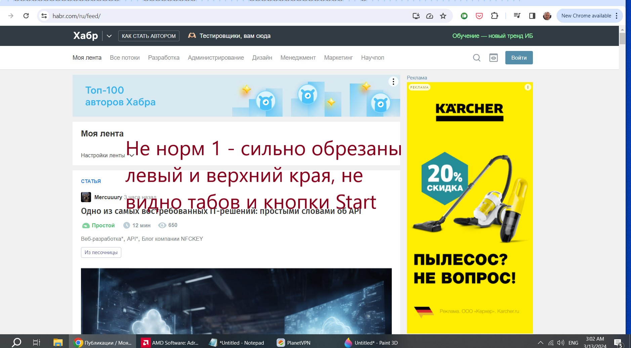The image size is (631, 348).
Task: Open the Маркетинг tab
Action: pyautogui.click(x=338, y=58)
